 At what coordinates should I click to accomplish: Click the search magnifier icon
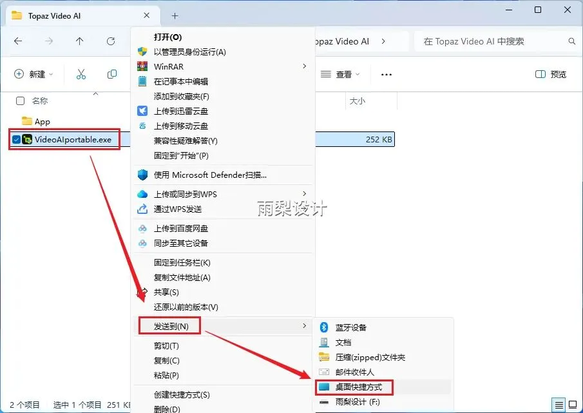572,41
